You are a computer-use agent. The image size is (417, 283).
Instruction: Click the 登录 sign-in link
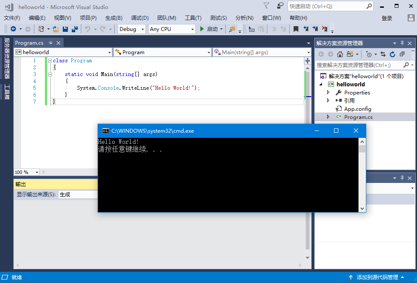click(387, 18)
